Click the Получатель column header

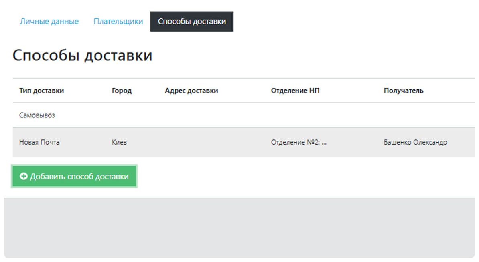click(x=403, y=91)
